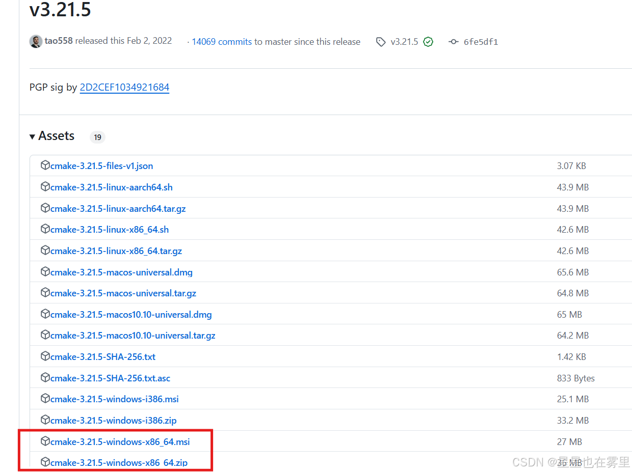The height and width of the screenshot is (472, 632).
Task: Click the 833 Bytes size value
Action: click(576, 378)
